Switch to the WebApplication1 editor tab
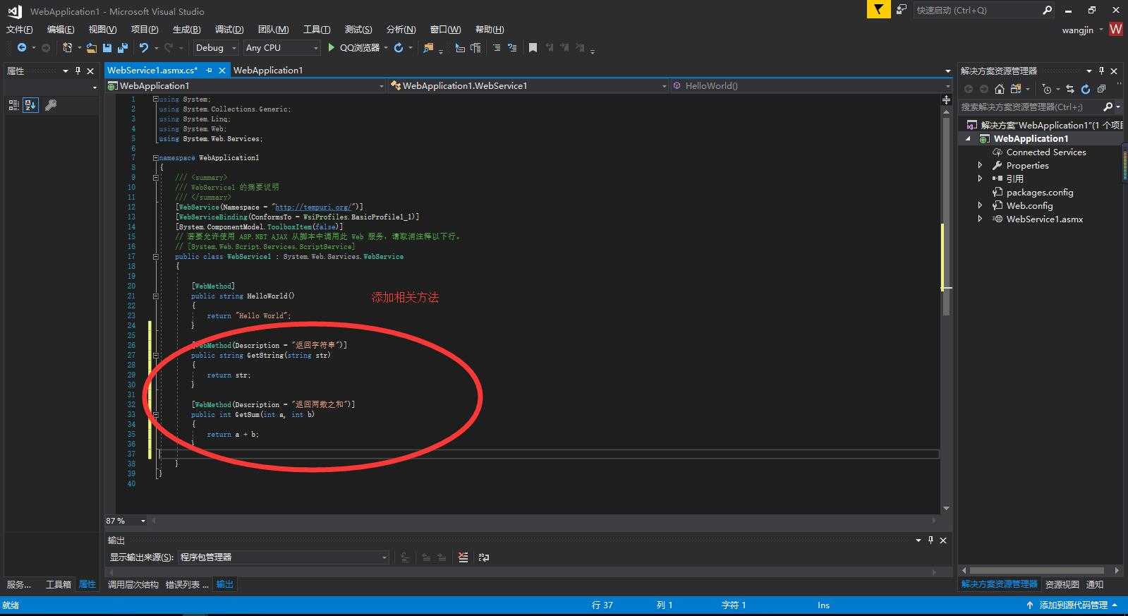The width and height of the screenshot is (1128, 616). point(268,70)
